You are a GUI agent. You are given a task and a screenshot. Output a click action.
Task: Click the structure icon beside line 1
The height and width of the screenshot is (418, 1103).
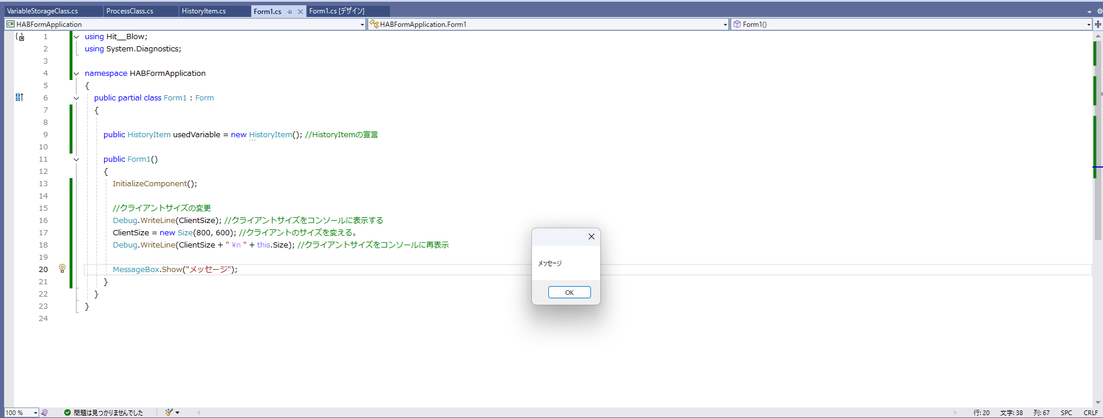pyautogui.click(x=20, y=37)
